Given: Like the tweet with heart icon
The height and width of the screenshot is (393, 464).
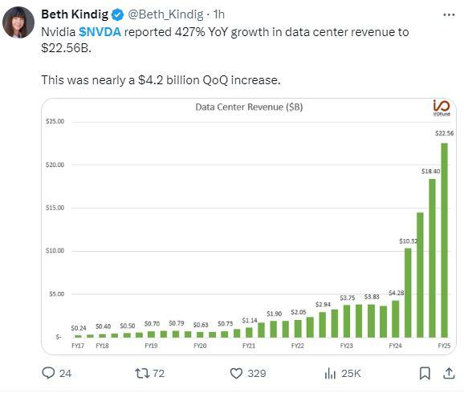Looking at the screenshot, I should [236, 373].
